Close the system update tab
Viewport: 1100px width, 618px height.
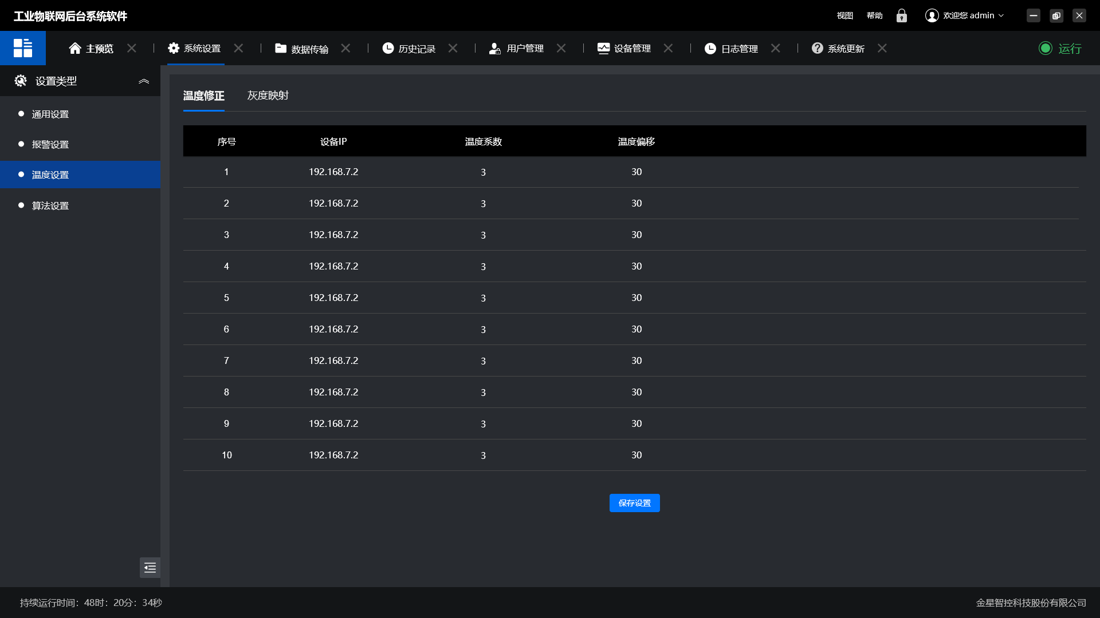[x=882, y=49]
